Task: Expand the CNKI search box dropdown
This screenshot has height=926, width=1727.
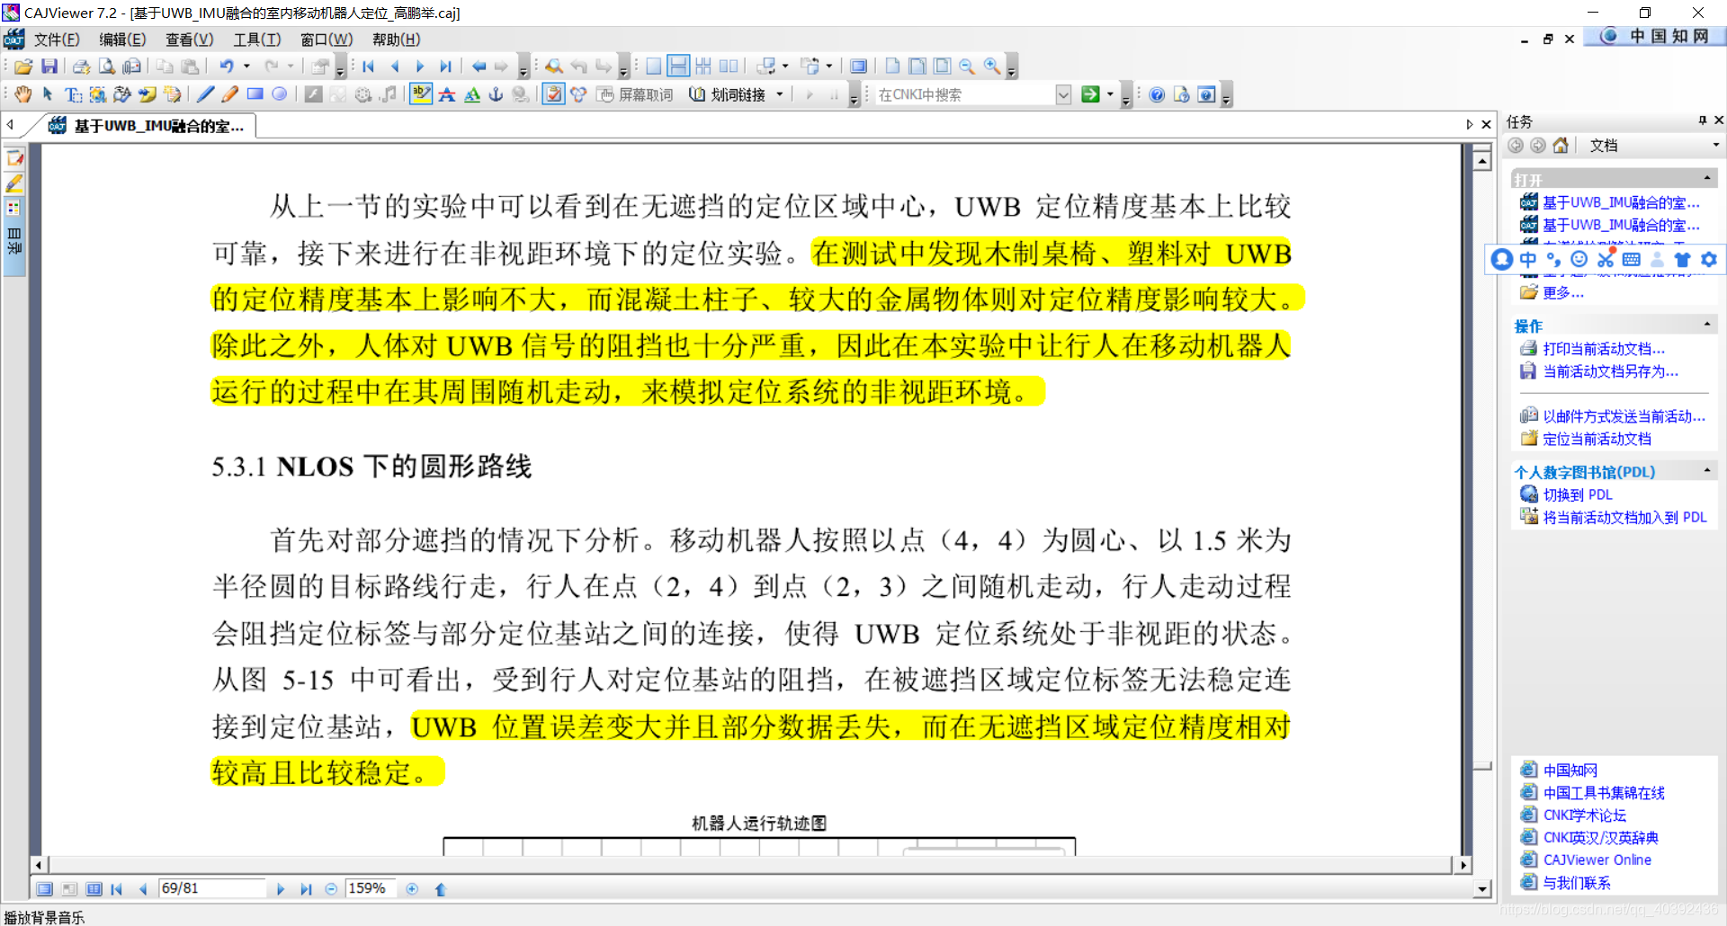Action: point(1063,94)
